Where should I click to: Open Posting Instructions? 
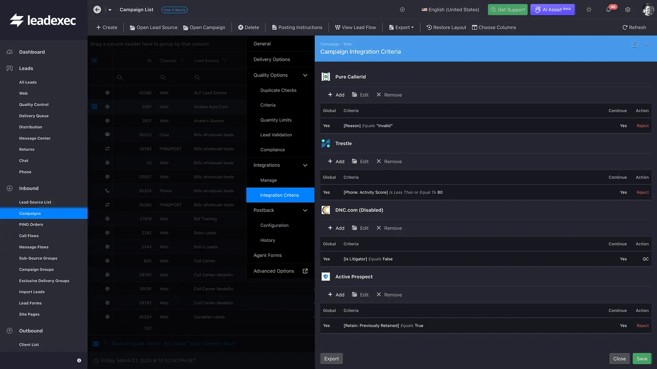pyautogui.click(x=297, y=27)
